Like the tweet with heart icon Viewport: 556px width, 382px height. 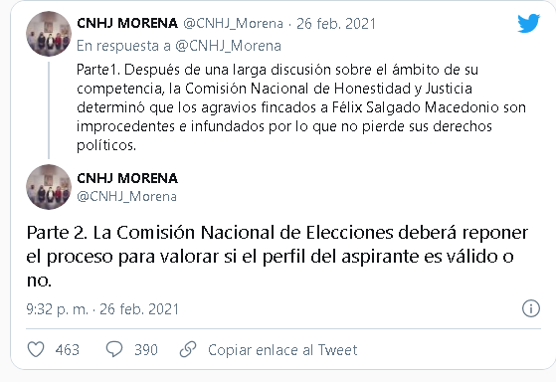36,349
